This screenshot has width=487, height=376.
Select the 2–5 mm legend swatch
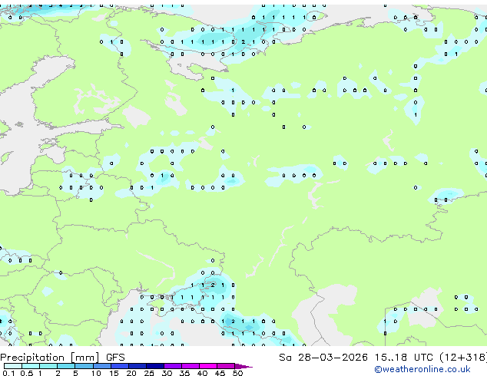(66, 366)
